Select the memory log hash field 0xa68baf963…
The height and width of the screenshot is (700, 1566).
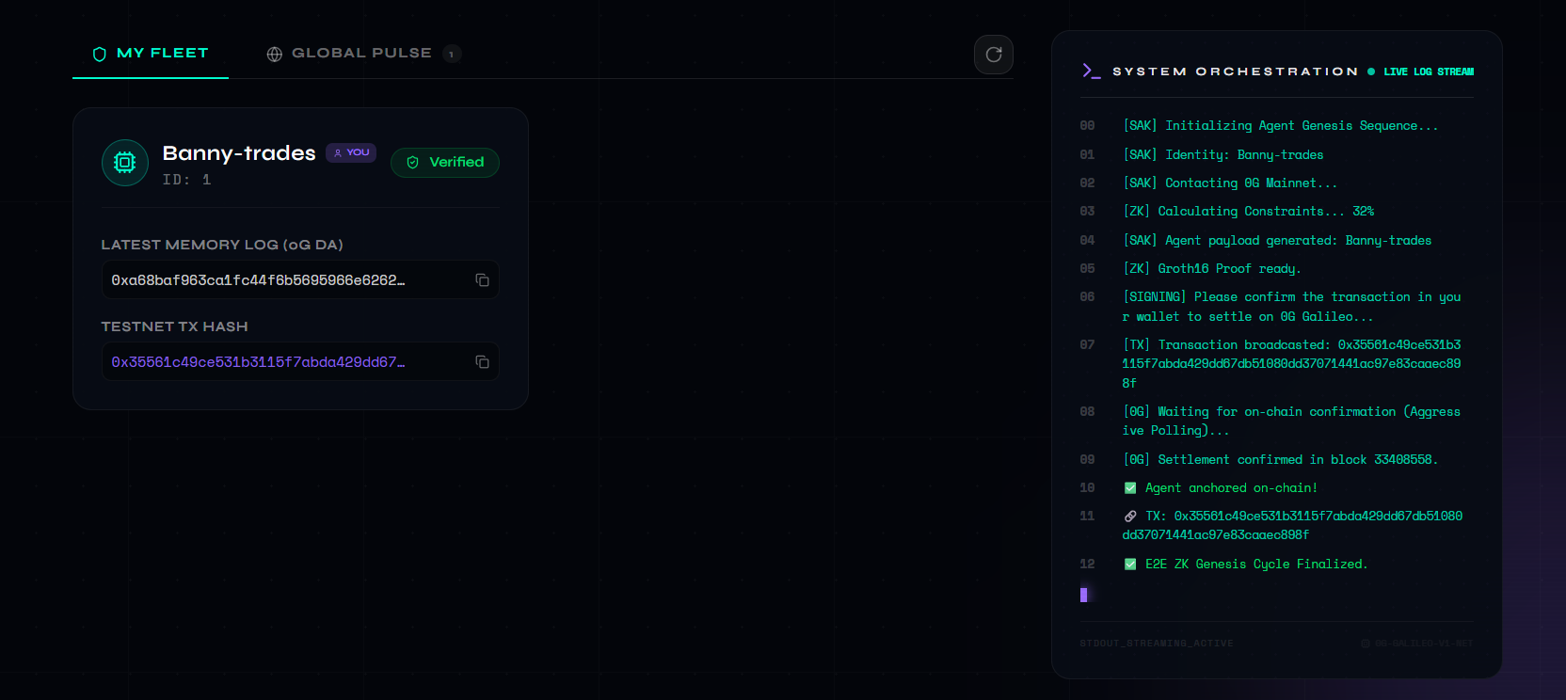pyautogui.click(x=300, y=280)
